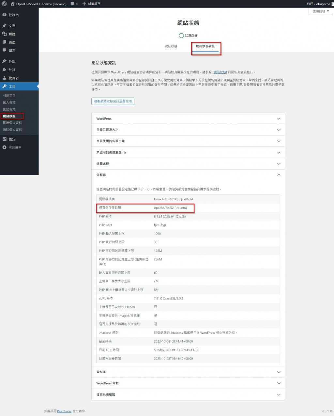Click the WordPress logo icon in admin bar
Viewport: 334px width, 416px height.
click(4, 4)
